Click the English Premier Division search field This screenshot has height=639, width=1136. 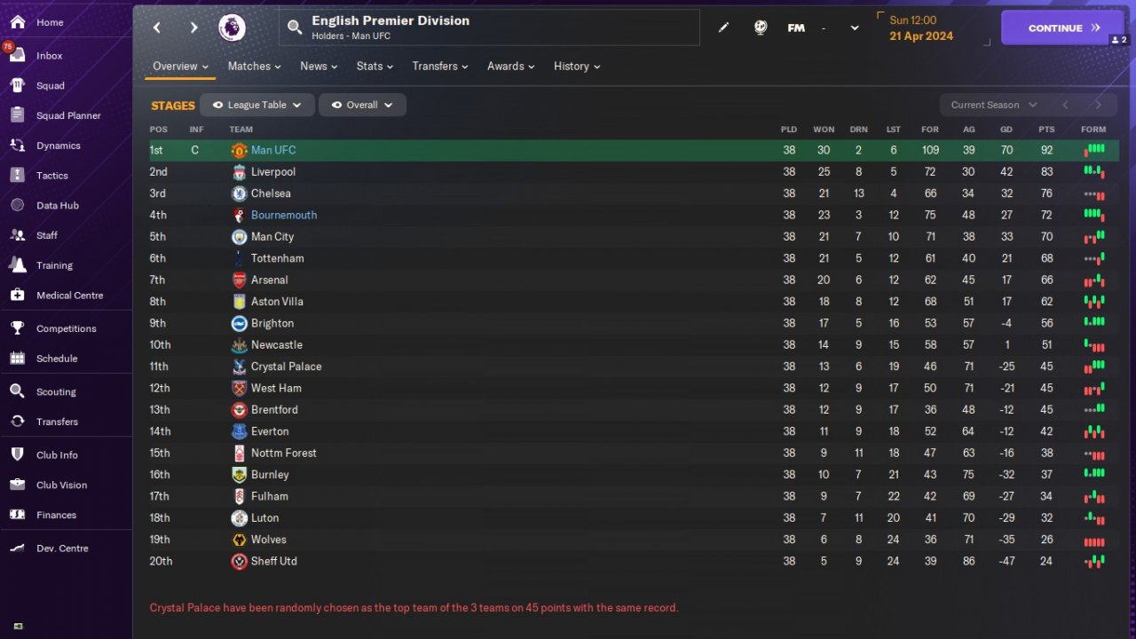(x=488, y=28)
